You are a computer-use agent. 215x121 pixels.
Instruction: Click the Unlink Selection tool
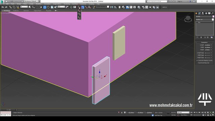click(x=14, y=7)
